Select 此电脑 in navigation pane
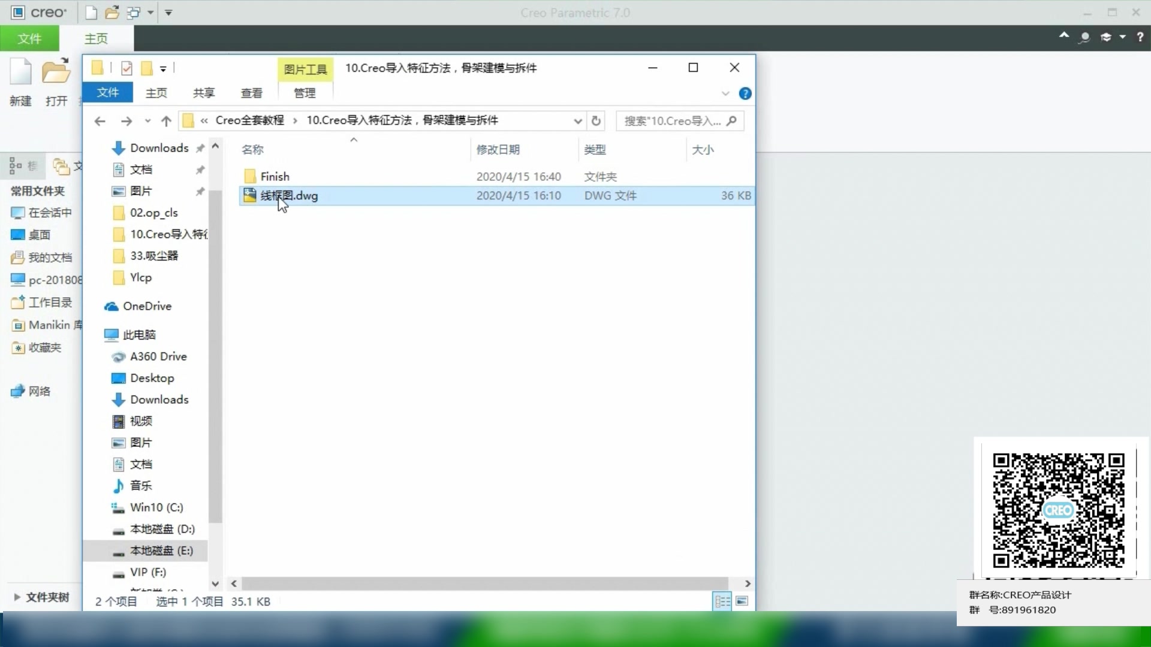1151x647 pixels. [x=139, y=335]
